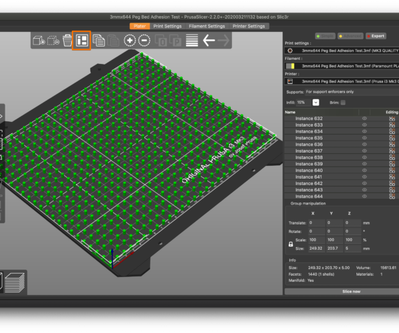
Task: Click the printer preset icon
Action: (290, 81)
